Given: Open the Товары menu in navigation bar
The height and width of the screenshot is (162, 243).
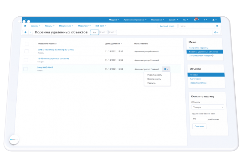Looking at the screenshot, I should tap(50, 26).
